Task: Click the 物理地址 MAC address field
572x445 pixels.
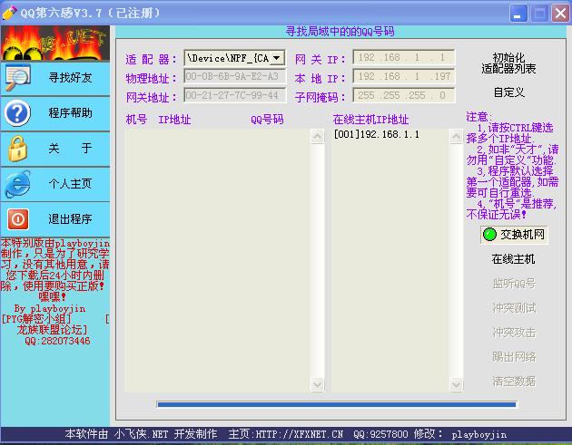Action: (x=234, y=76)
